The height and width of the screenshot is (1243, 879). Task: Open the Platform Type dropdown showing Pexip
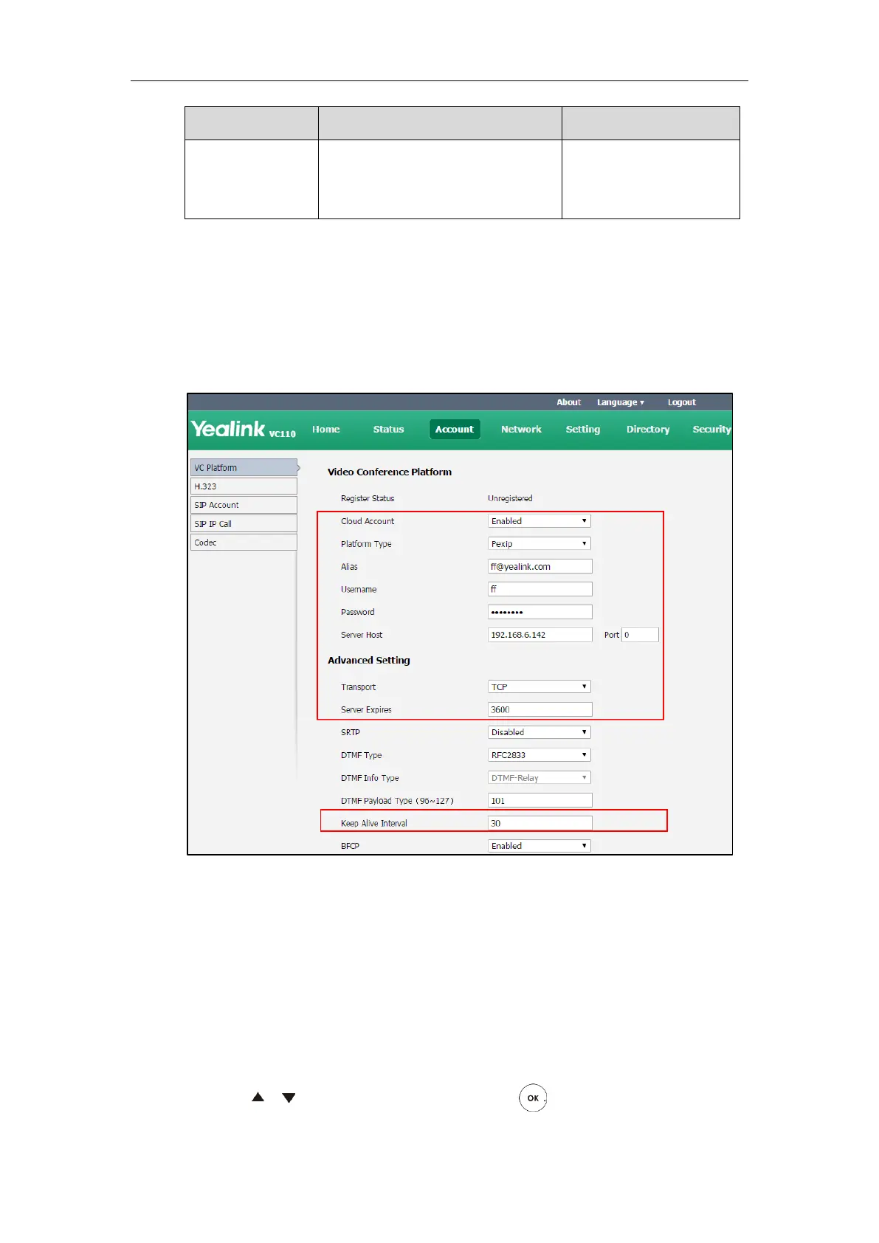540,544
